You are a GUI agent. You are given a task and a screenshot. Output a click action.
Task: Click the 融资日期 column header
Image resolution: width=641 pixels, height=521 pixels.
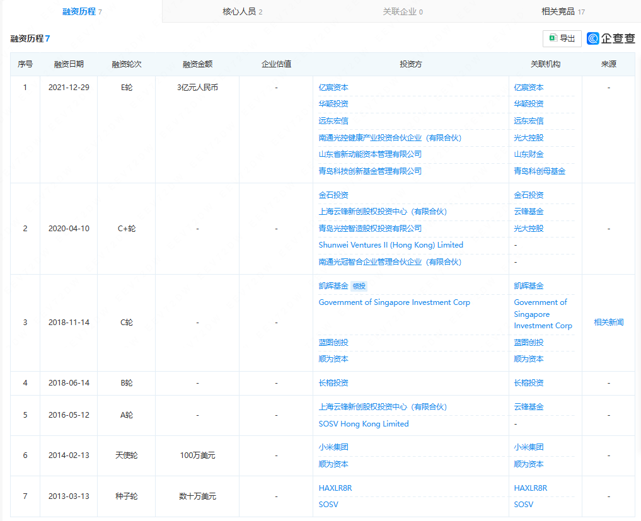click(69, 64)
